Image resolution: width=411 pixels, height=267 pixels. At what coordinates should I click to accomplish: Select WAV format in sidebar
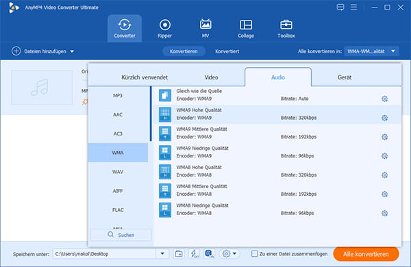point(118,172)
